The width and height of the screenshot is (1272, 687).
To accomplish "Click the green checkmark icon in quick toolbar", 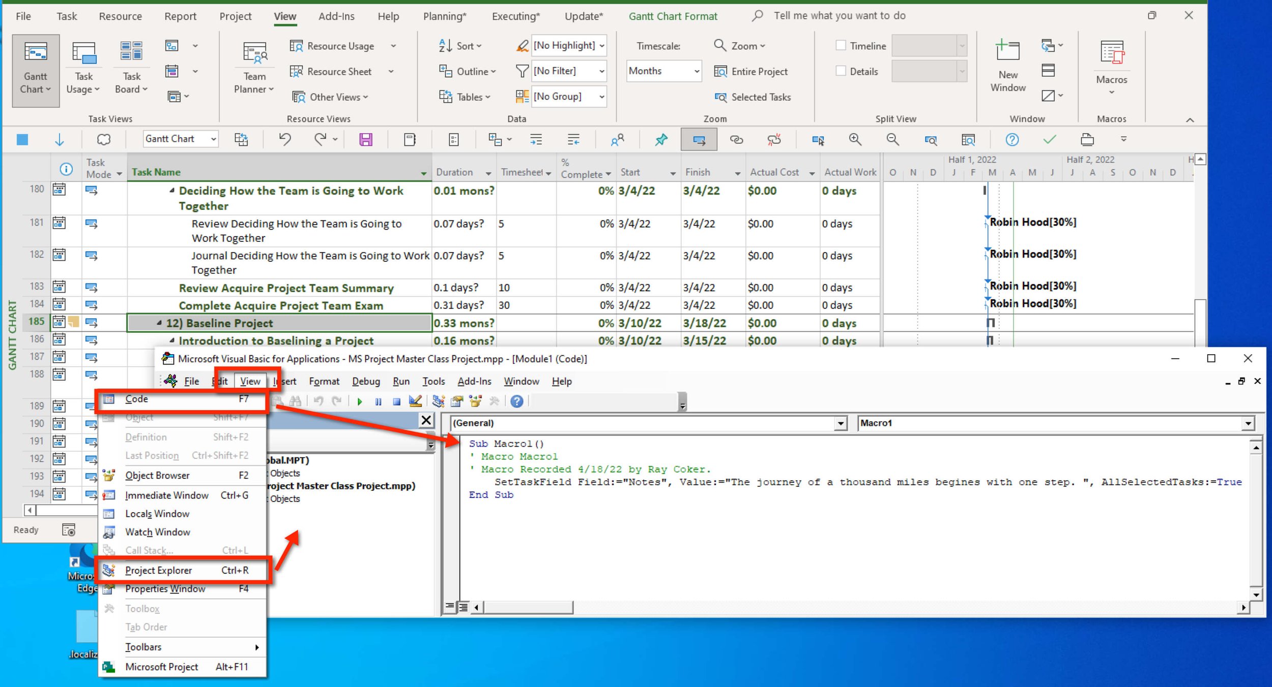I will 1049,139.
